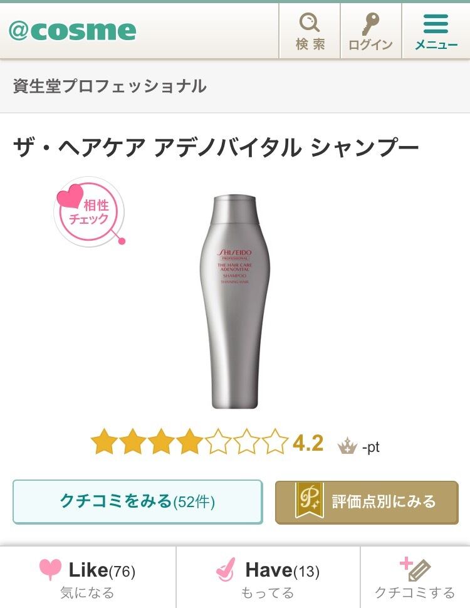Toggle Have (13) checkmark

[x=226, y=570]
